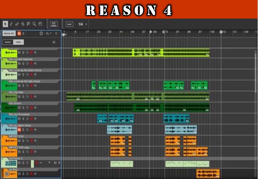Toggle monitor speaker on Jay Bed track
The width and height of the screenshot is (258, 179).
point(35,174)
